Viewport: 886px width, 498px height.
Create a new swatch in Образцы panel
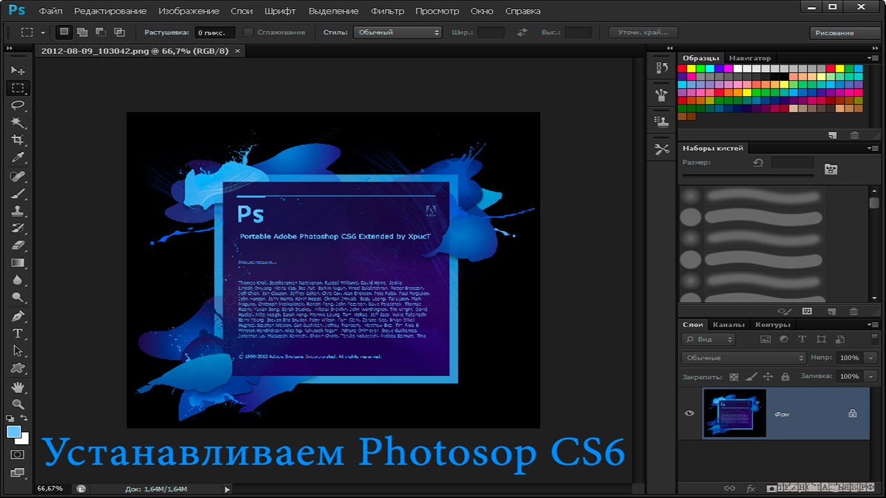coord(832,136)
